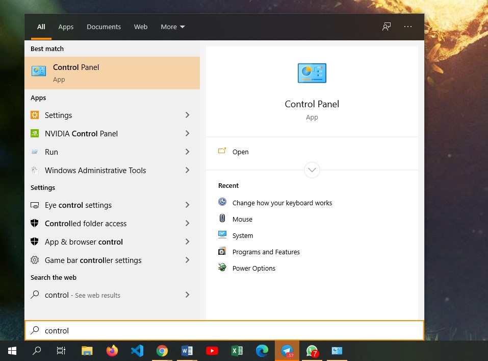Click the feedback person icon in search header
488x361 pixels.
386,27
